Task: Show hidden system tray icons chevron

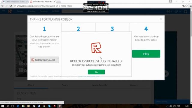Action: 167,106
